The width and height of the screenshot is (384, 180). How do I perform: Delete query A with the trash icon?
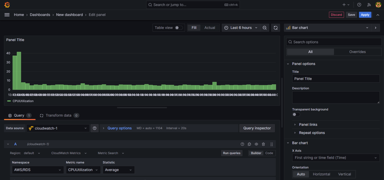pos(263,144)
